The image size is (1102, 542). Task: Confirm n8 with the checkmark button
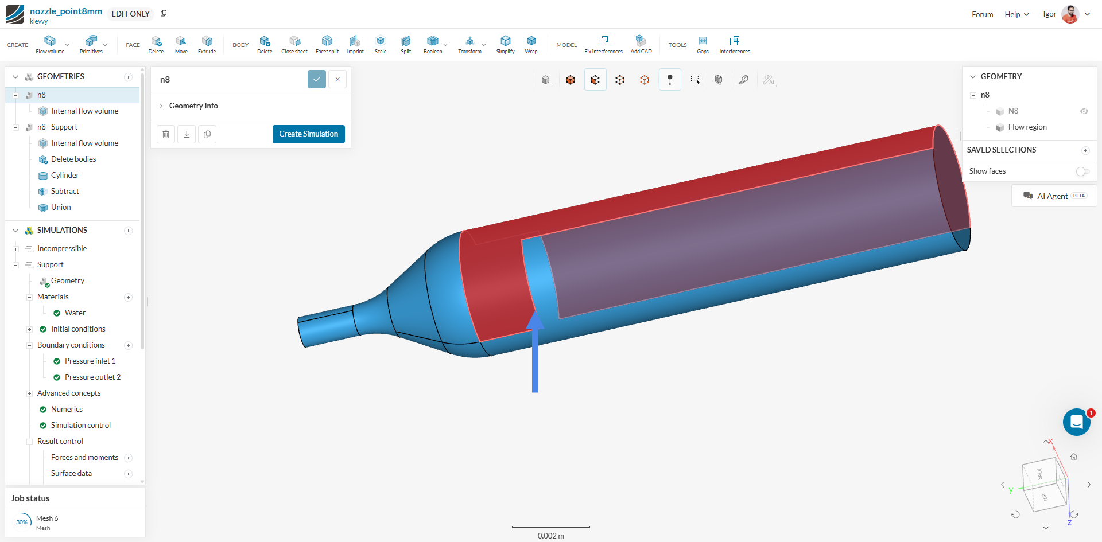coord(317,79)
